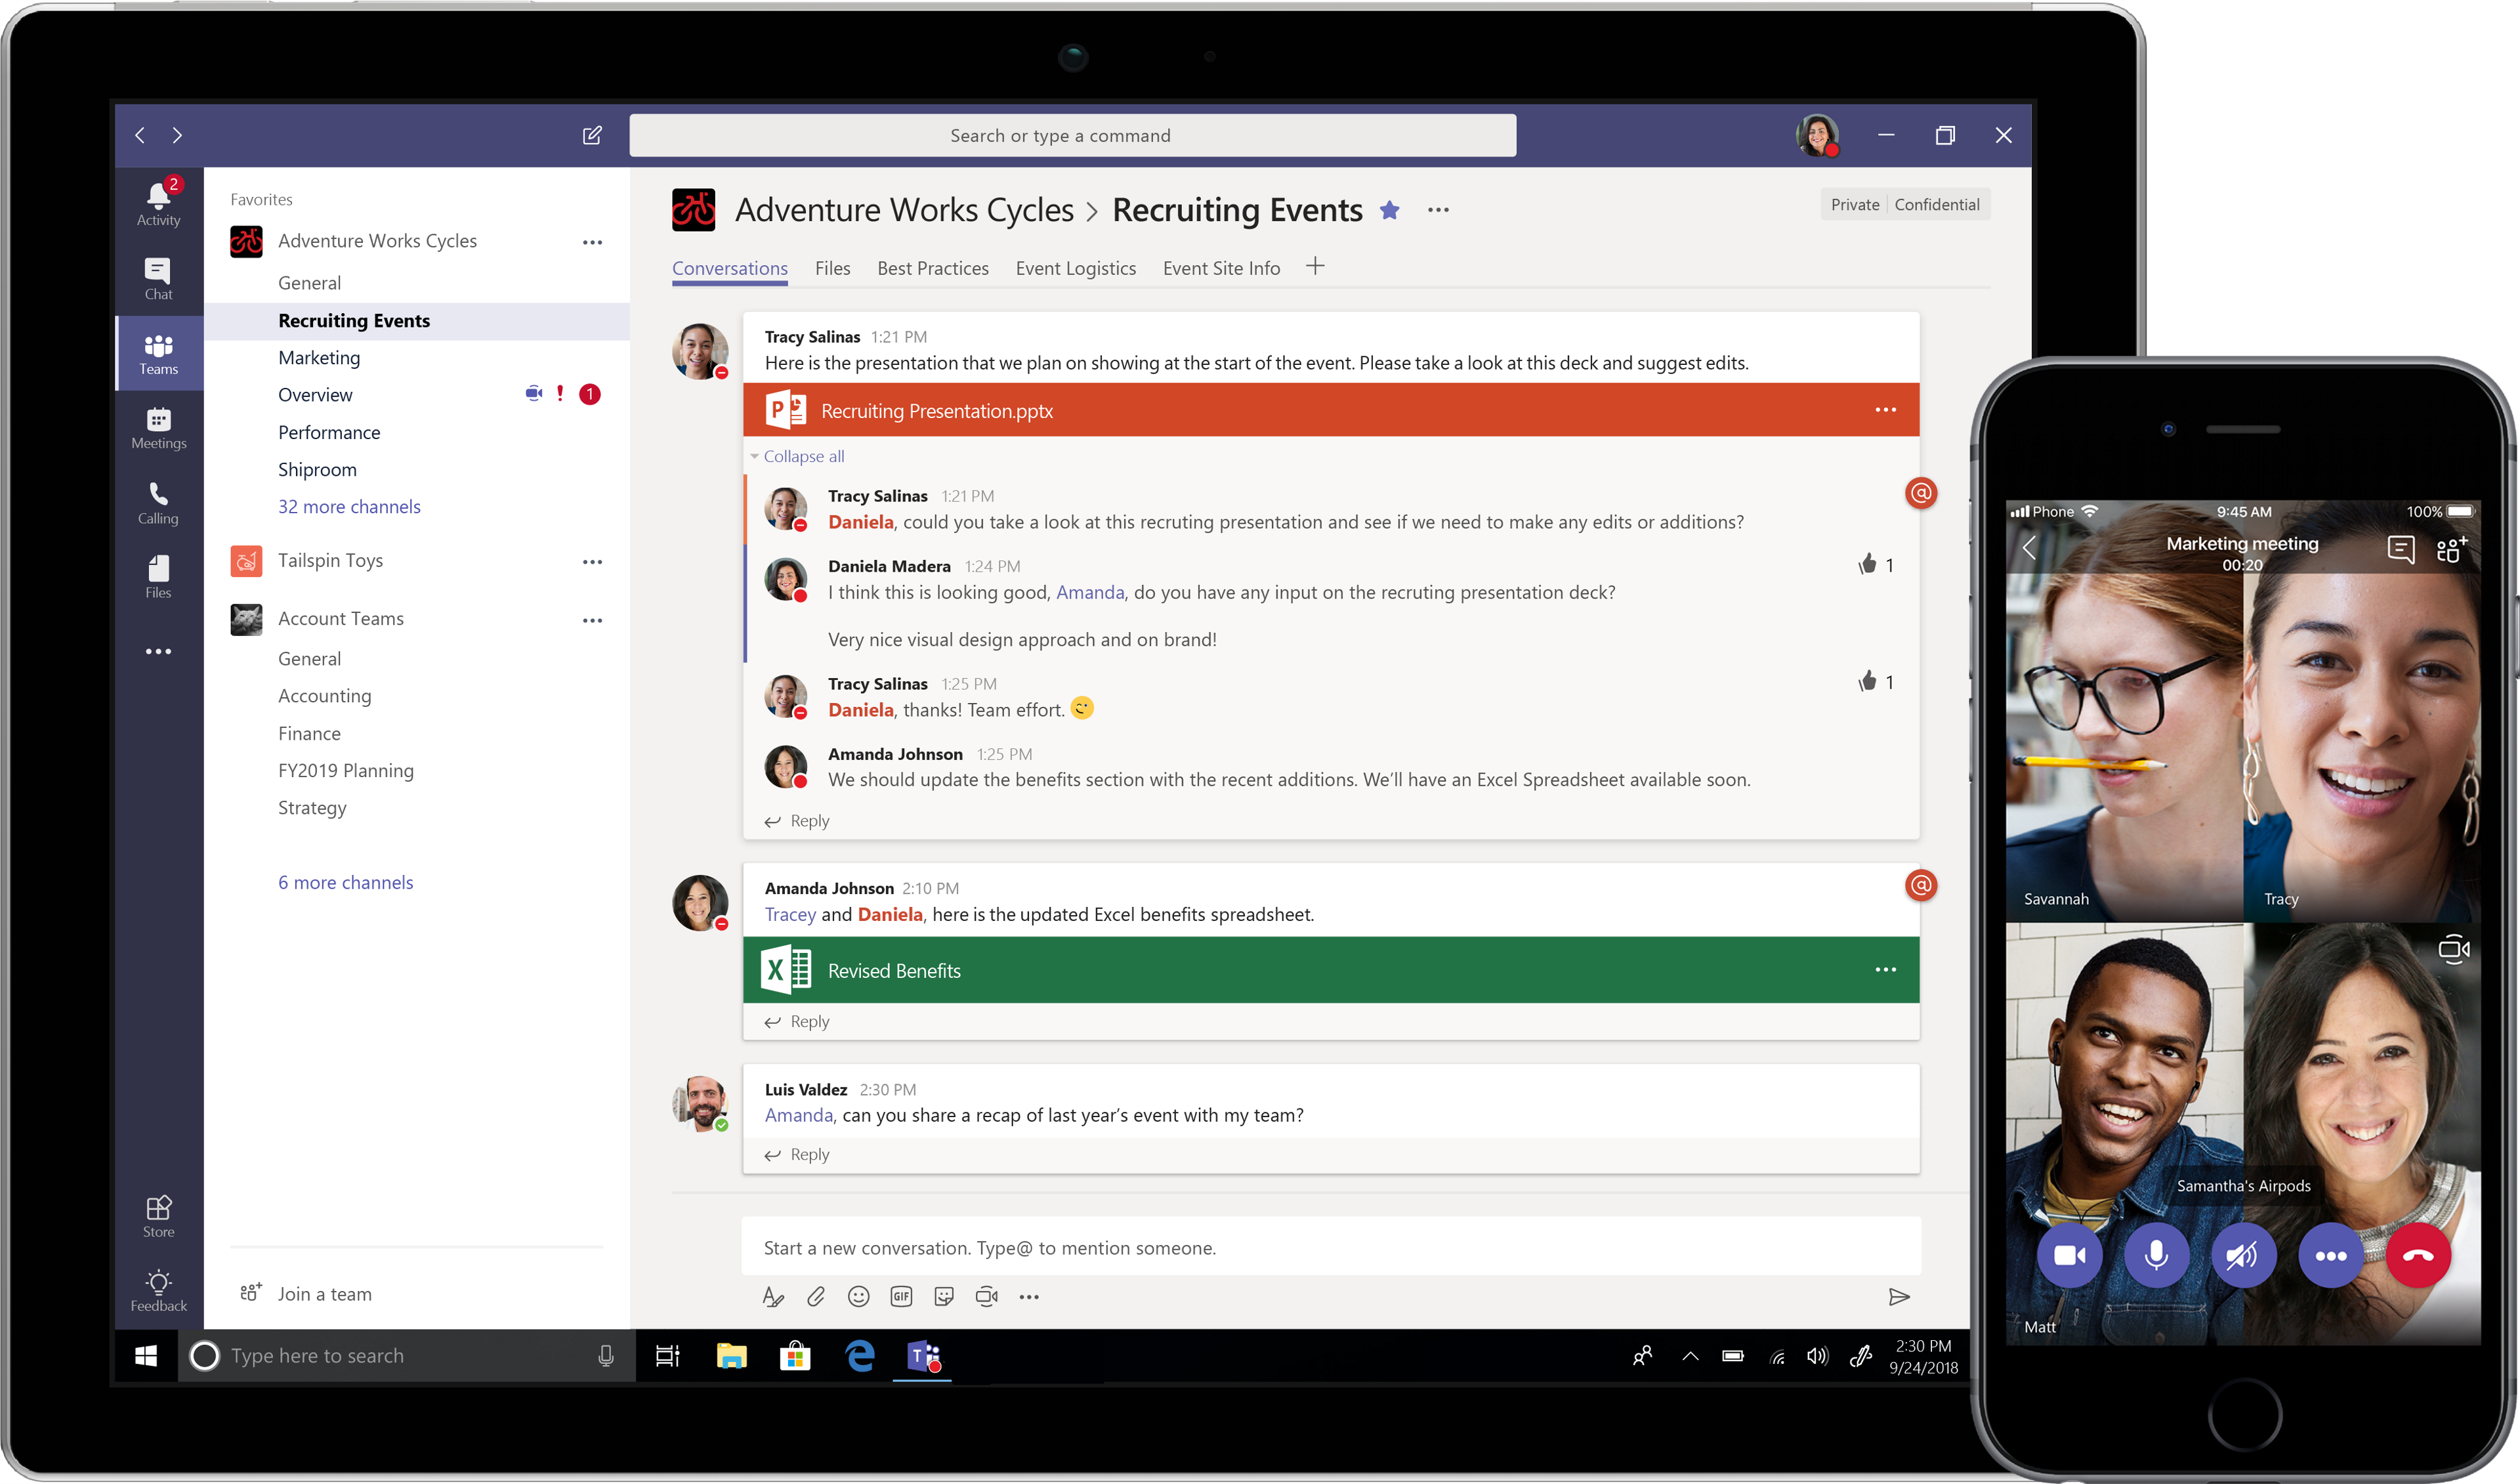Switch to the Files tab
This screenshot has height=1484, width=2520.
tap(832, 268)
